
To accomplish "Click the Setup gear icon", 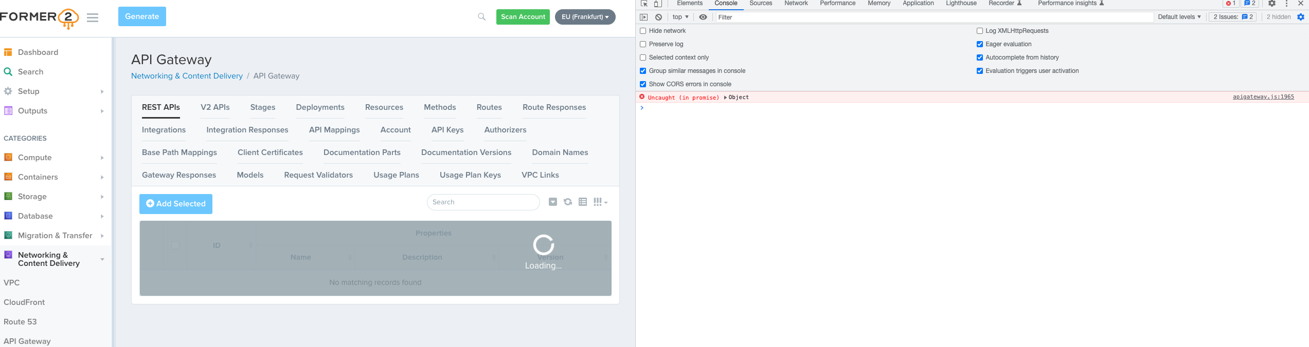I will click(8, 91).
